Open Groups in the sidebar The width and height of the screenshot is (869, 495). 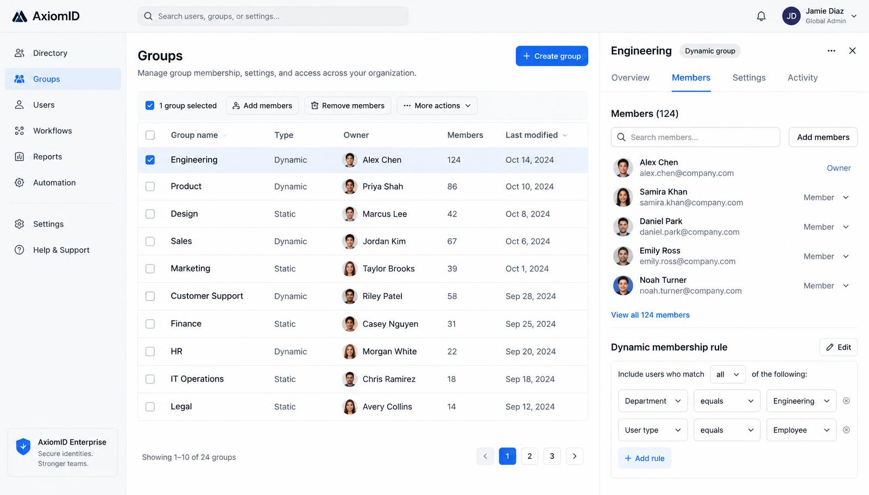point(63,79)
